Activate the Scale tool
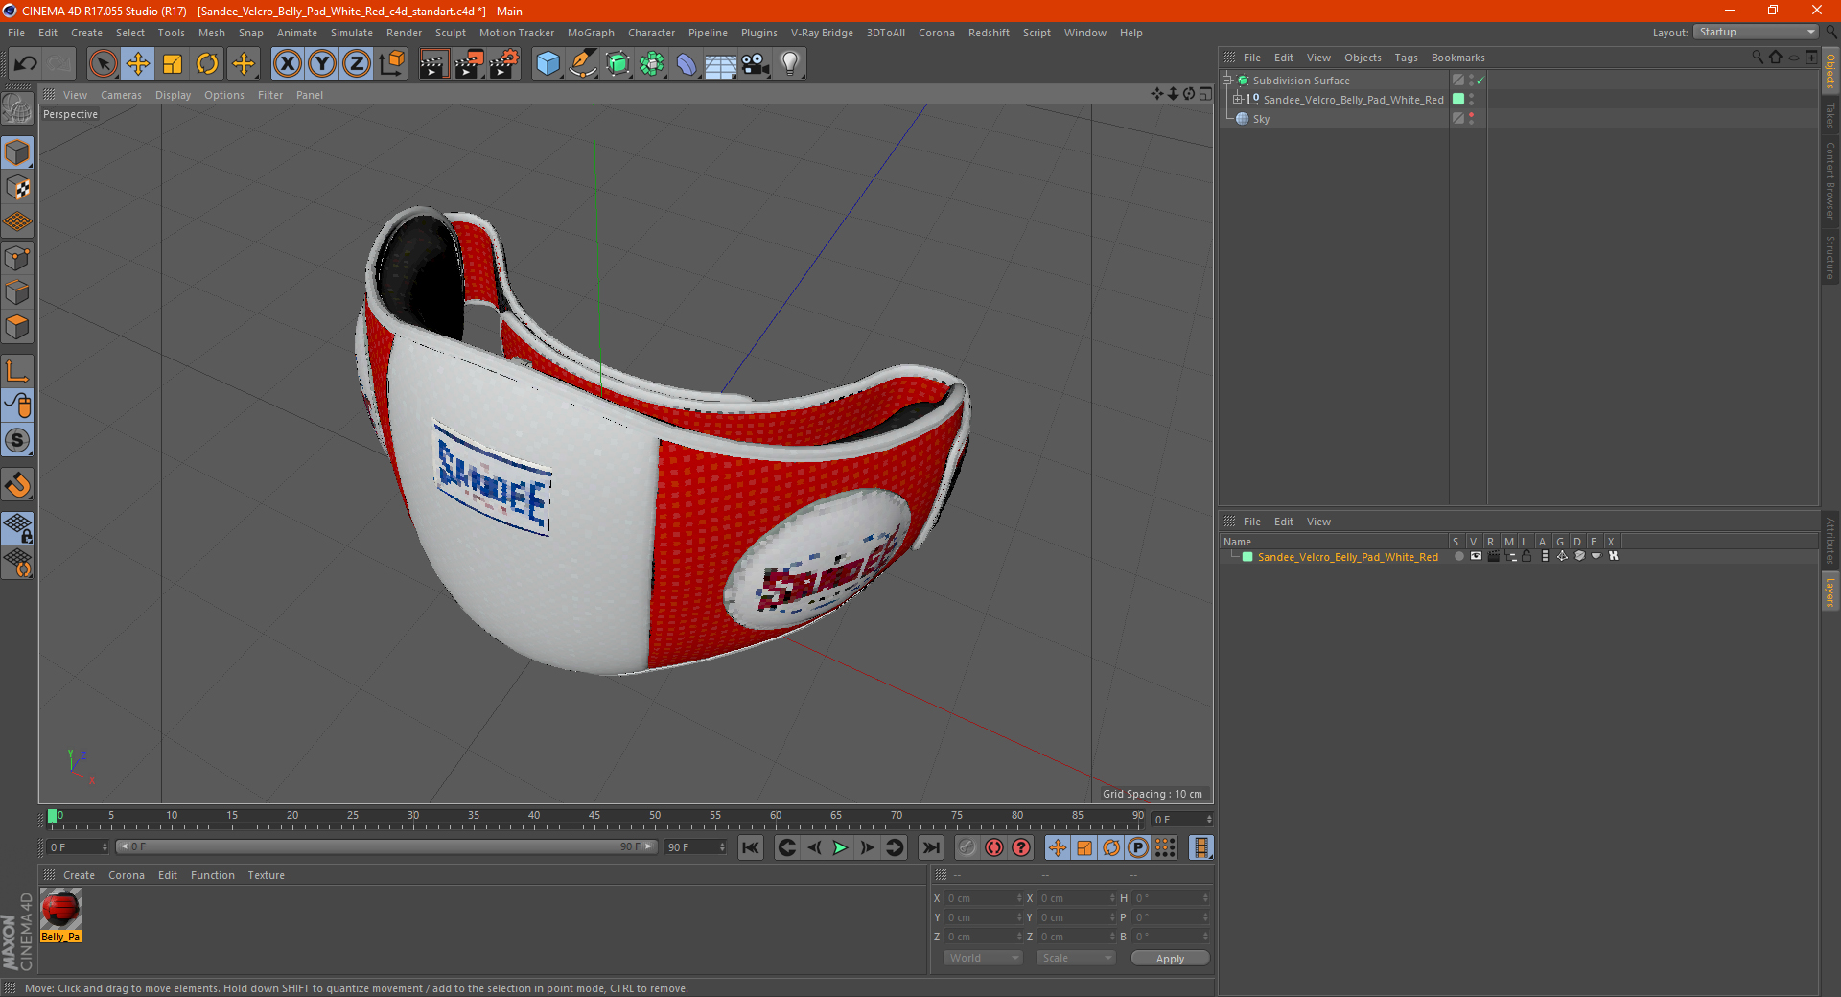 click(x=173, y=64)
